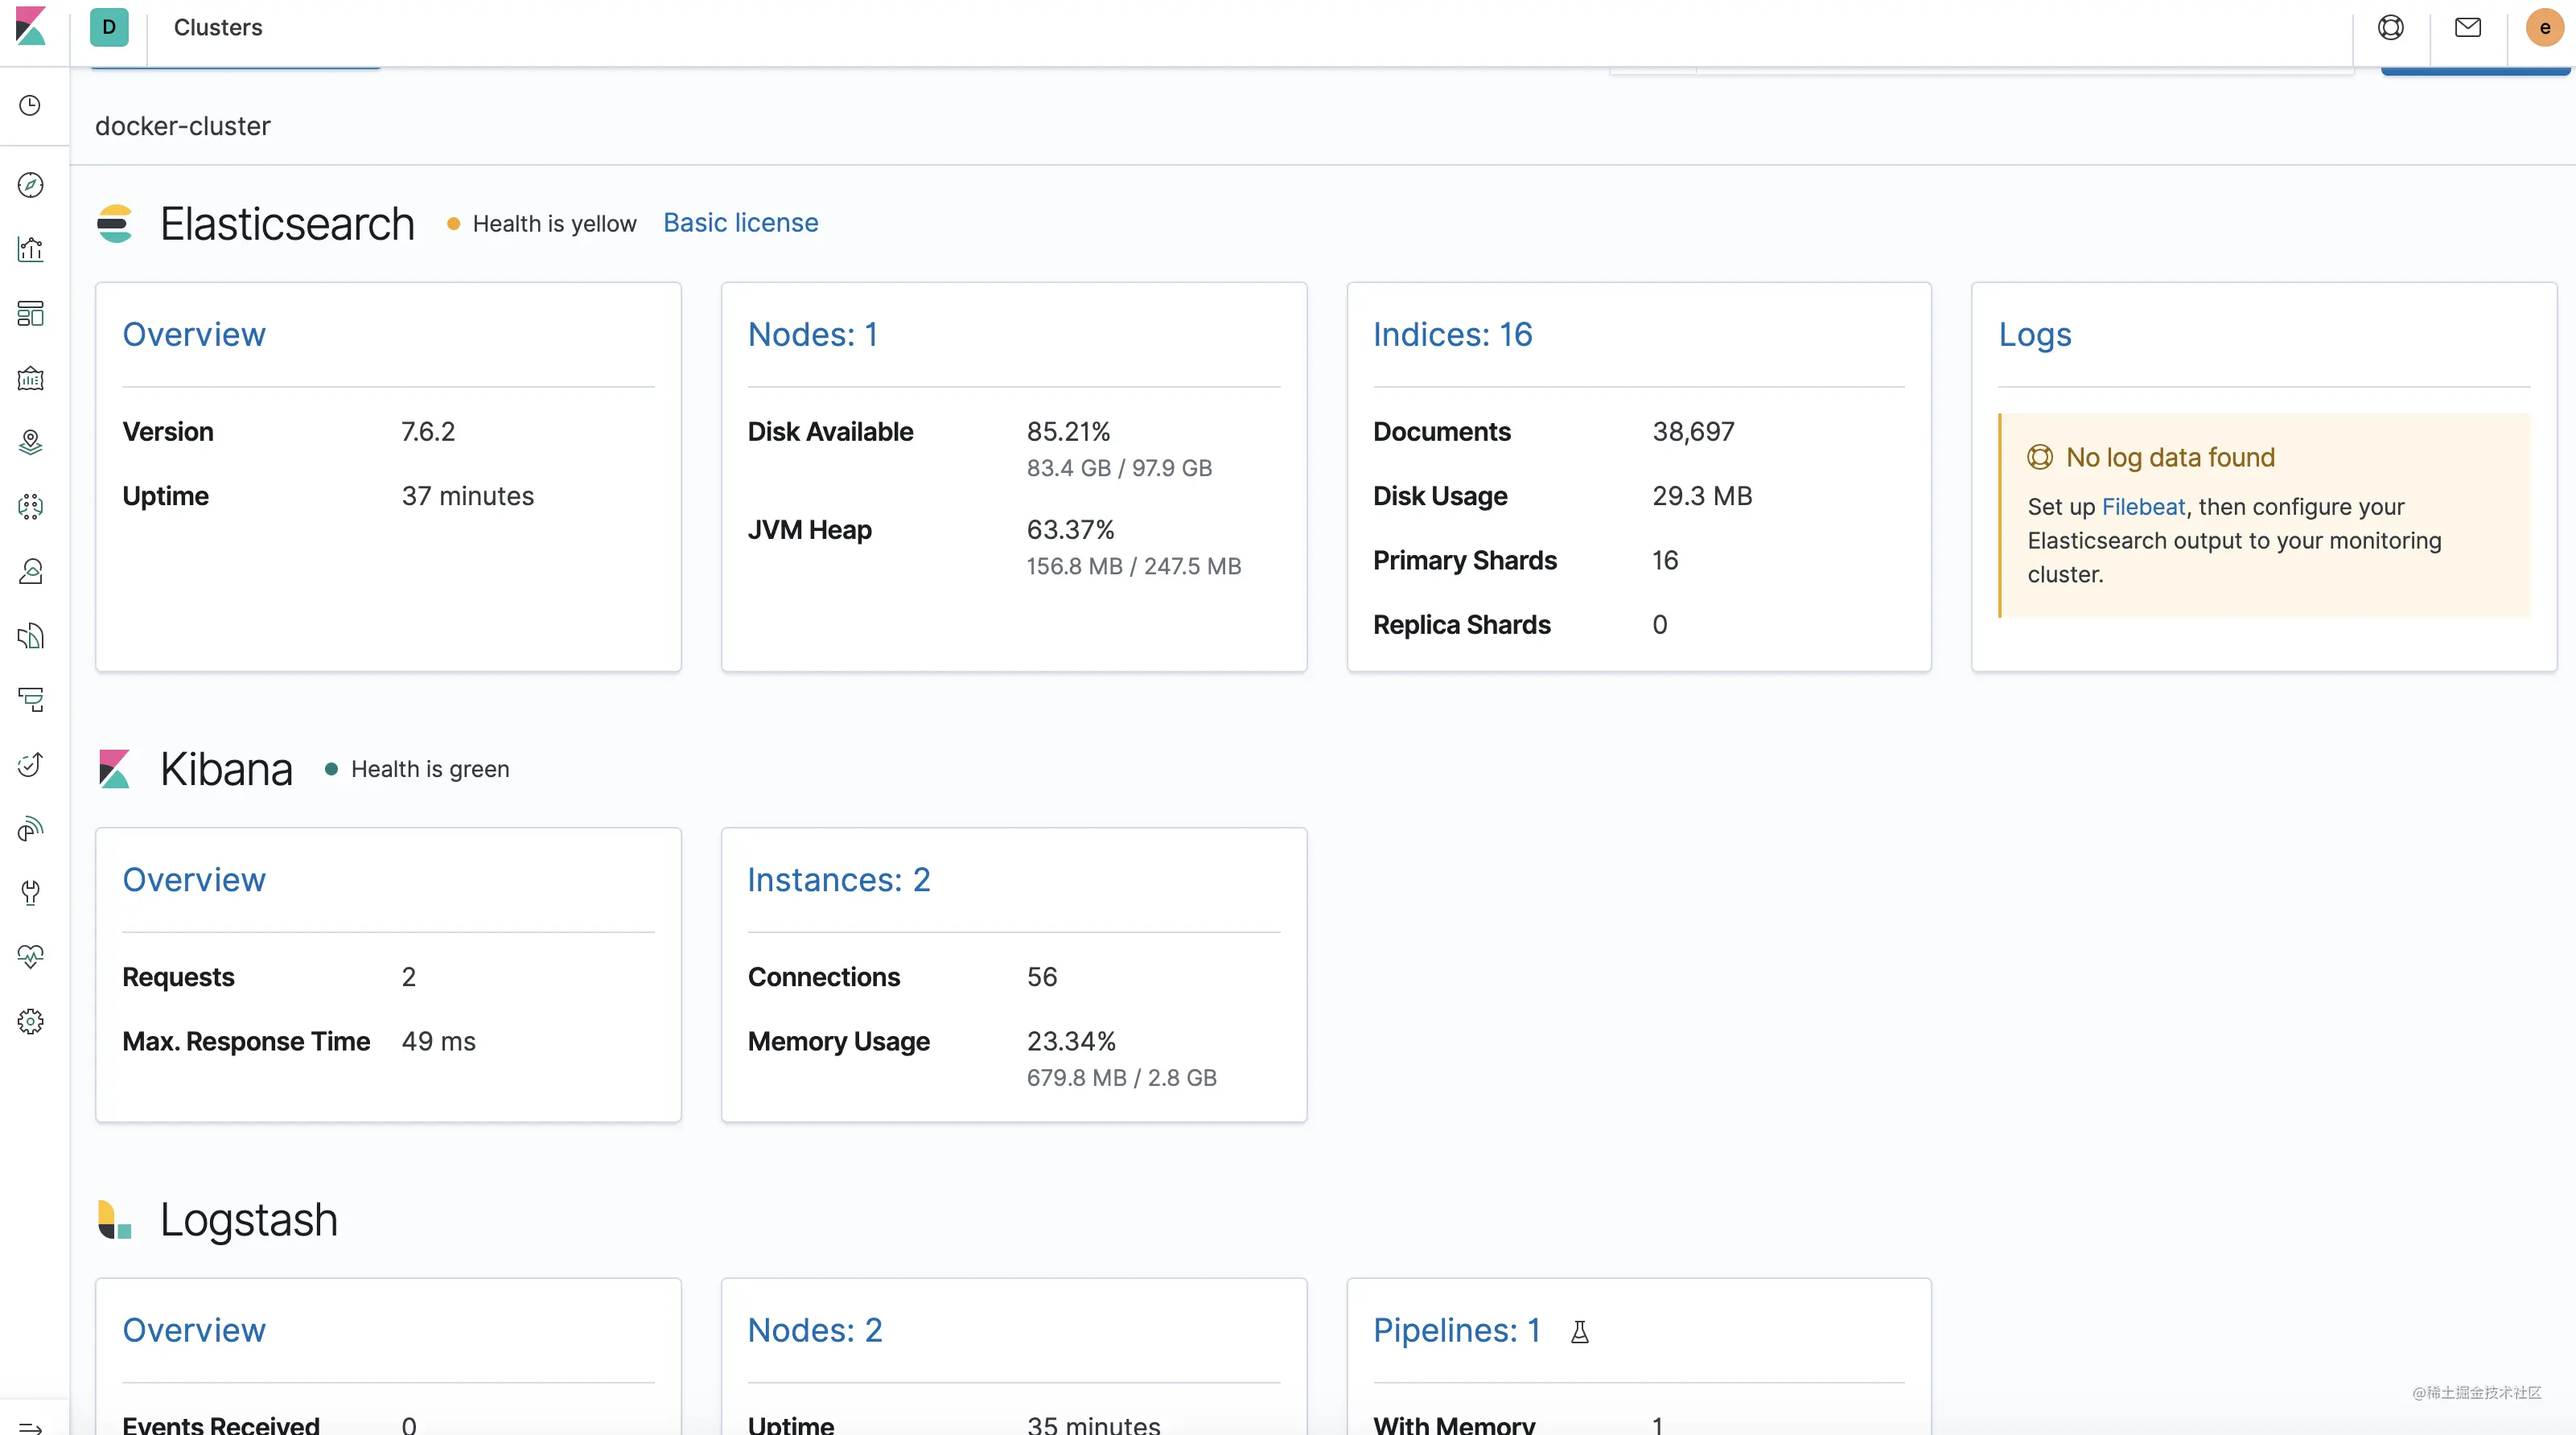Image resolution: width=2576 pixels, height=1435 pixels.
Task: Click Memory Usage value 23.34%
Action: 1072,1041
